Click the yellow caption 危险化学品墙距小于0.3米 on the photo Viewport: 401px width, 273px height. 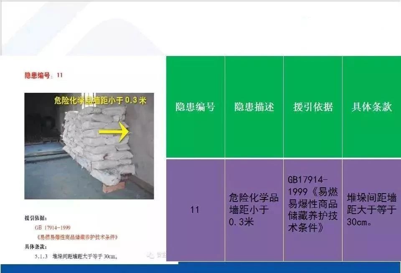[x=100, y=100]
